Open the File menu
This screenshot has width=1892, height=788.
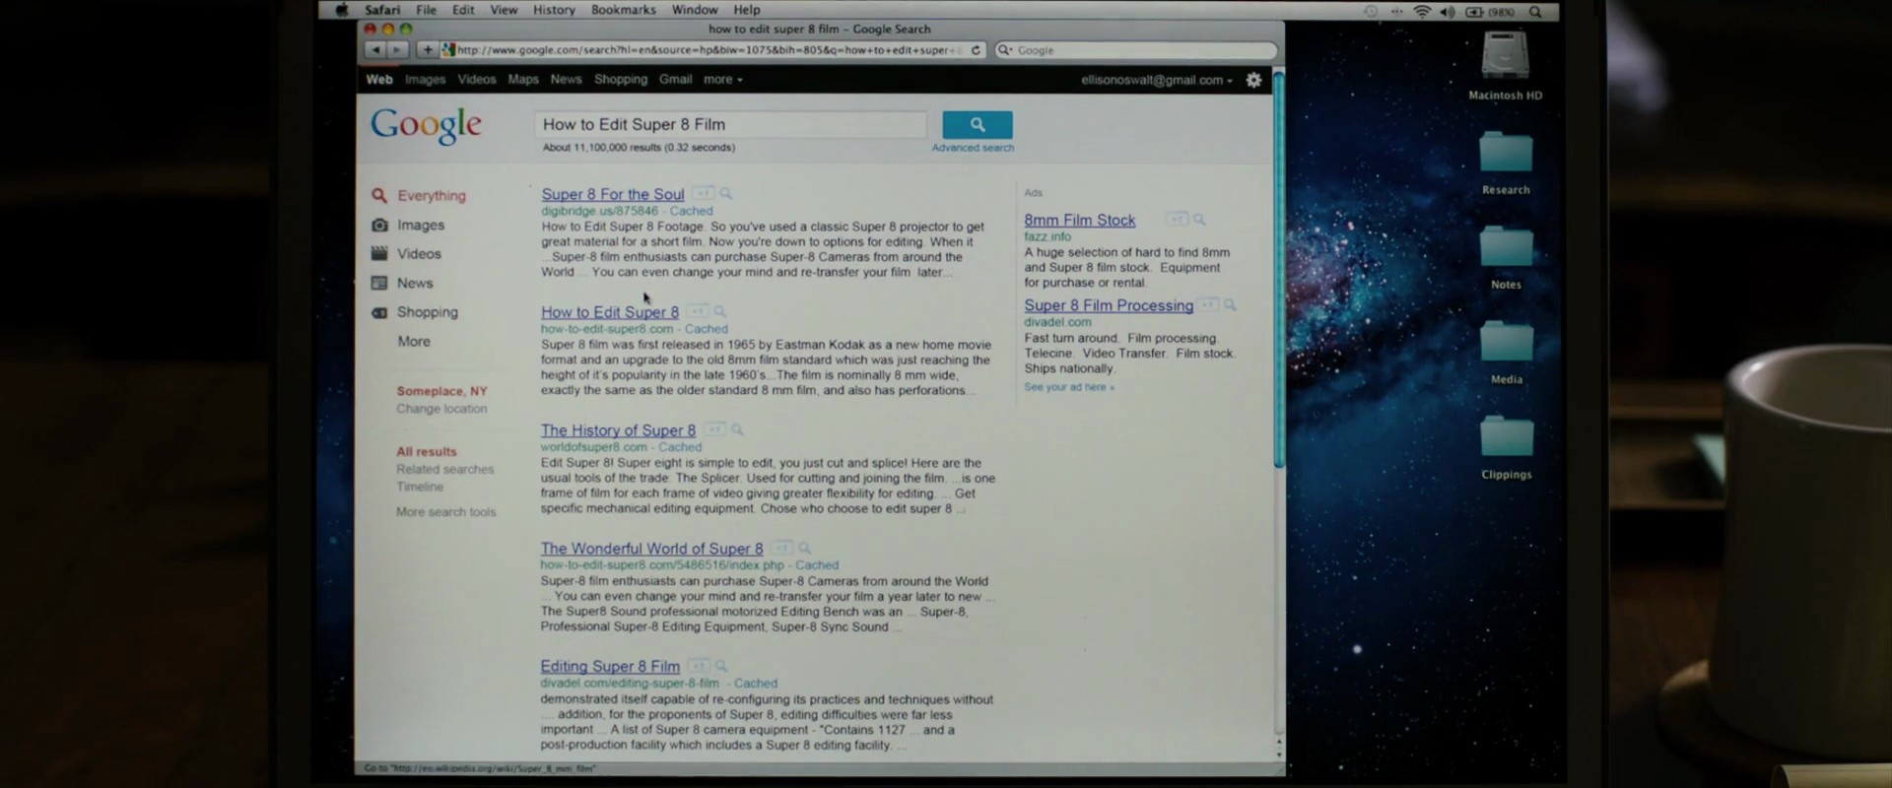[x=426, y=10]
